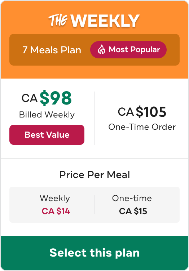Click the One-Time Order label

[142, 127]
